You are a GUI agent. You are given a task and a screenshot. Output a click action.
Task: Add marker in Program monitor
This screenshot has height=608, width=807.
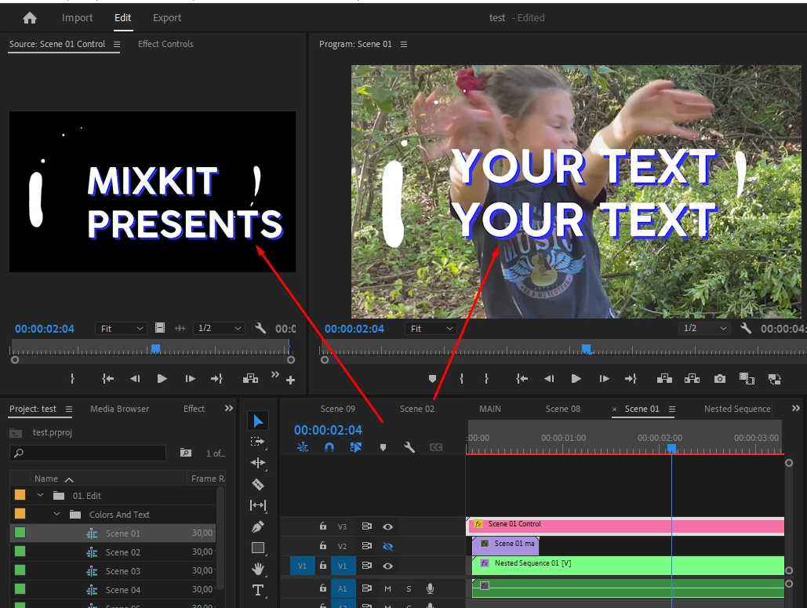[432, 379]
